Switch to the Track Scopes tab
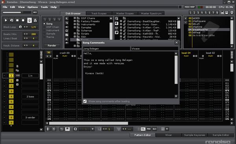The height and width of the screenshot is (144, 236). tap(99, 13)
